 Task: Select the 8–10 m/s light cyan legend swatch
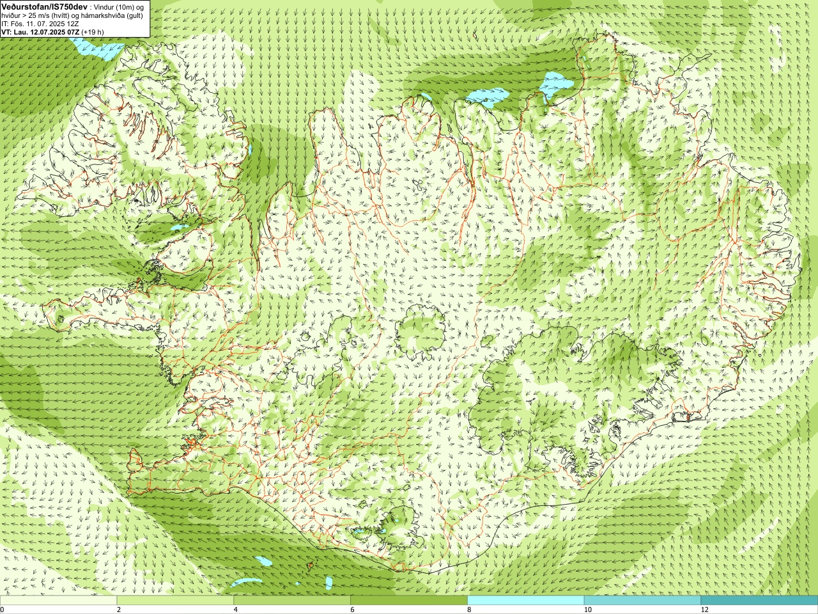[x=526, y=601]
